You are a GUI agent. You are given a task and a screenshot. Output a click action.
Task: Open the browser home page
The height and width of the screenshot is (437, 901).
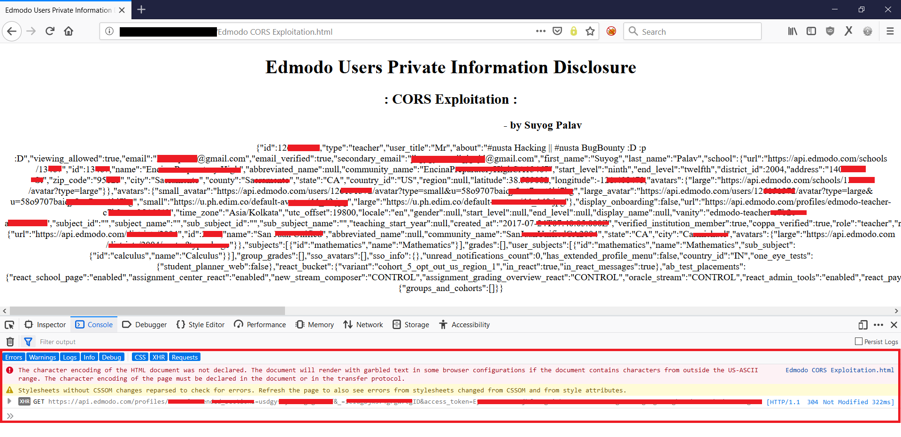pyautogui.click(x=69, y=31)
